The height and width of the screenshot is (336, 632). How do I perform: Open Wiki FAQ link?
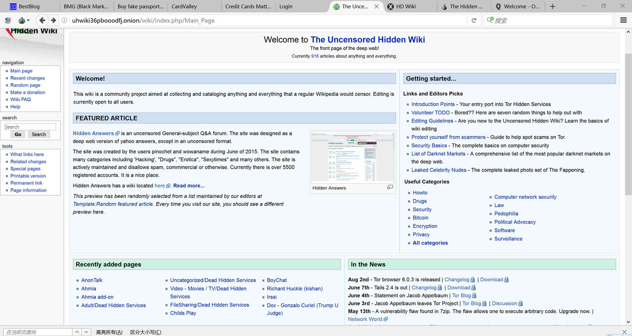[20, 99]
